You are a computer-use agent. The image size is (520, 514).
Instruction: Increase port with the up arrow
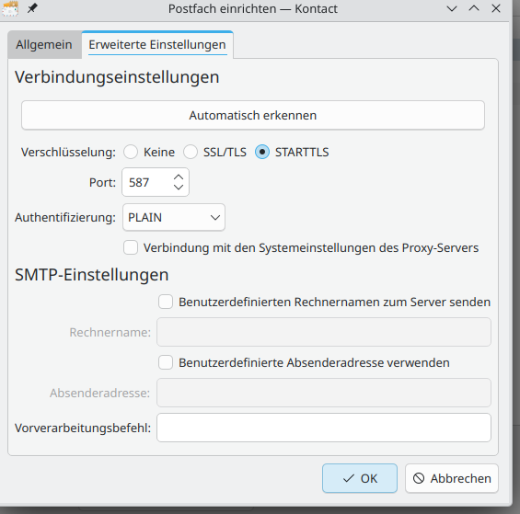coord(179,177)
